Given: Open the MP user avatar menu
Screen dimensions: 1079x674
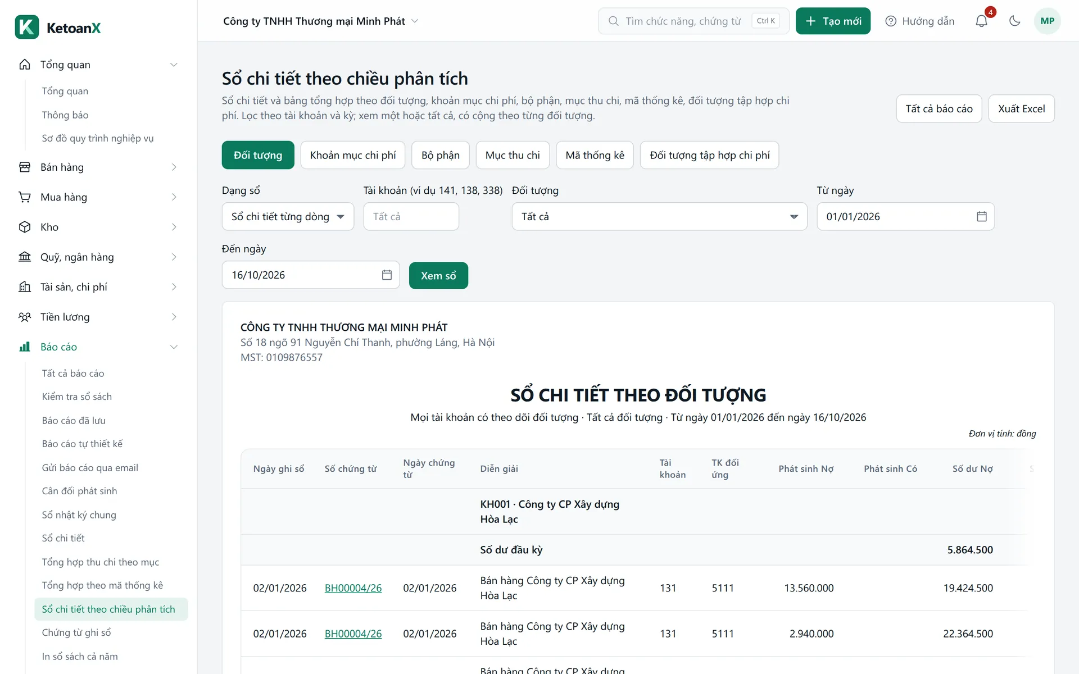Looking at the screenshot, I should 1047,21.
